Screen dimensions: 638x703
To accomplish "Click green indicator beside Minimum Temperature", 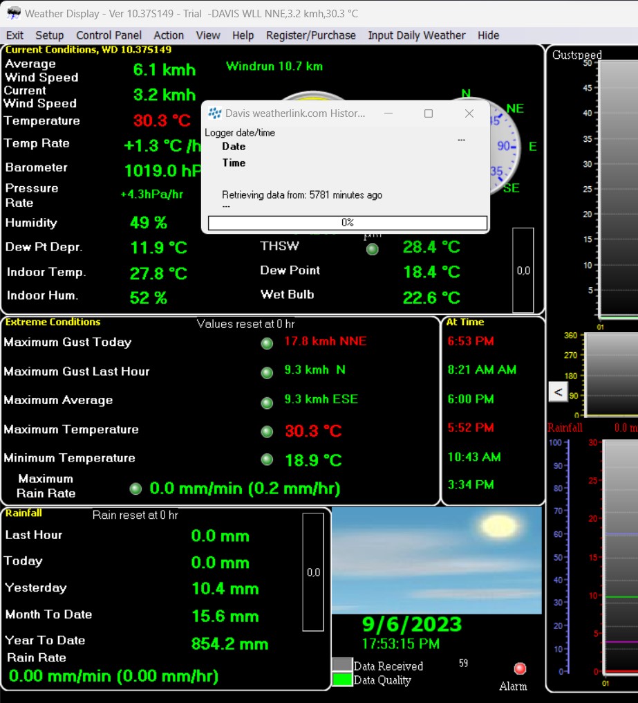I will [267, 459].
